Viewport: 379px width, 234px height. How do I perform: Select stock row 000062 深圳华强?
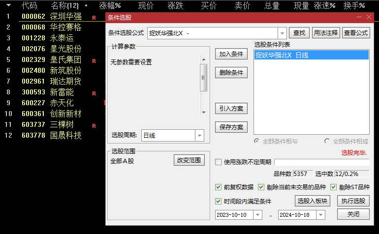coord(53,16)
